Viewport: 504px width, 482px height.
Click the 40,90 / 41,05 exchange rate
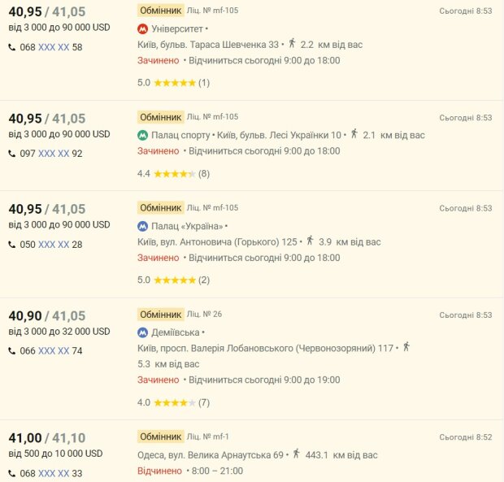(46, 316)
